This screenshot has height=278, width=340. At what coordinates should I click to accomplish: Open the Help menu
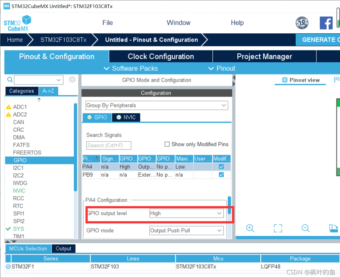point(237,23)
